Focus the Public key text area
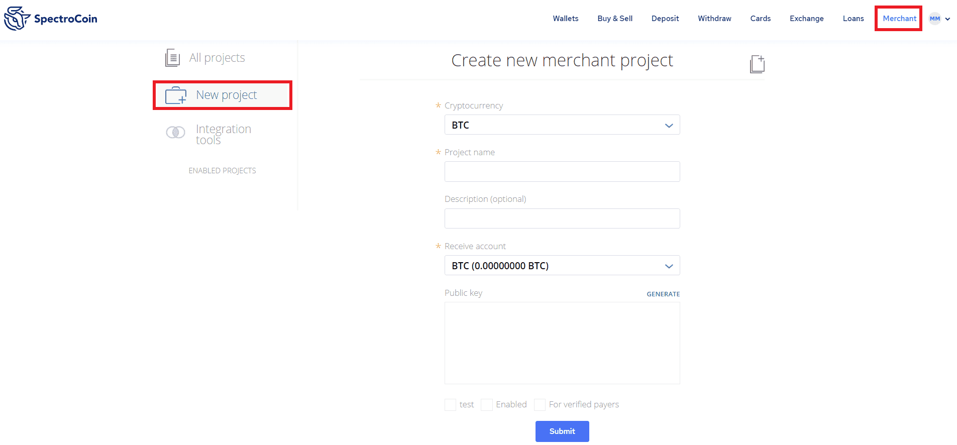Viewport: 957px width, 445px height. (562, 343)
